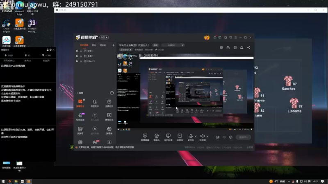328x184 pixels.
Task: Add a new scene with the plus button
Action: point(114,45)
